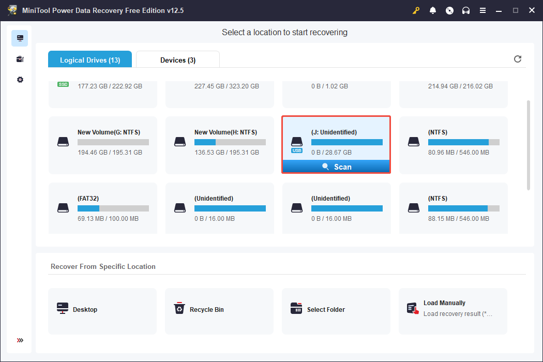The height and width of the screenshot is (362, 543).
Task: Click the 69.13 MB / 100.00 MB text
Action: coord(108,219)
